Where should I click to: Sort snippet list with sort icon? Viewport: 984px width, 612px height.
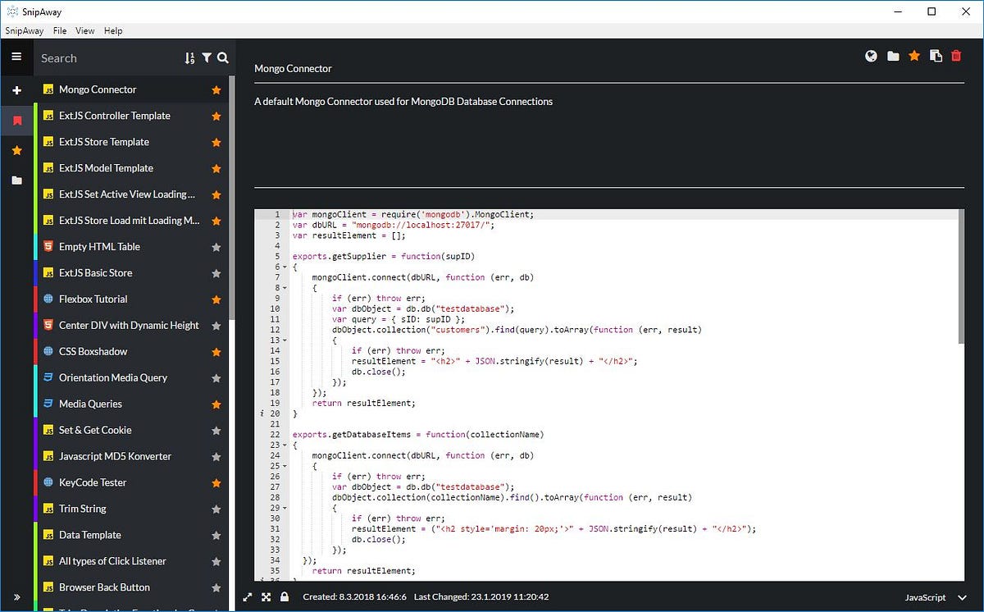point(189,58)
